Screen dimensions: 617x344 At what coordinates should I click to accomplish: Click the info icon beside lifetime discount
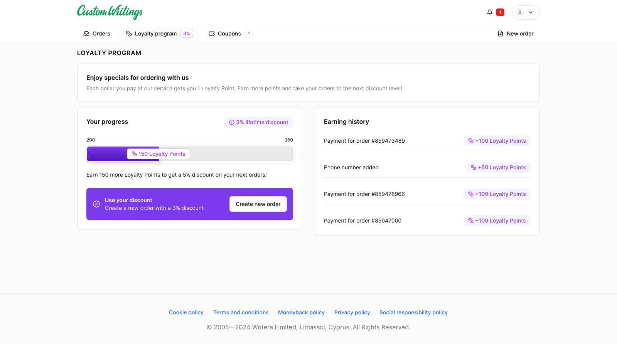232,122
